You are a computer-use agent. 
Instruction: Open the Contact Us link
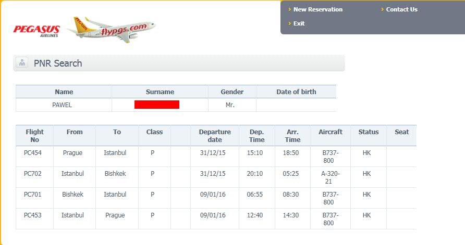(401, 9)
